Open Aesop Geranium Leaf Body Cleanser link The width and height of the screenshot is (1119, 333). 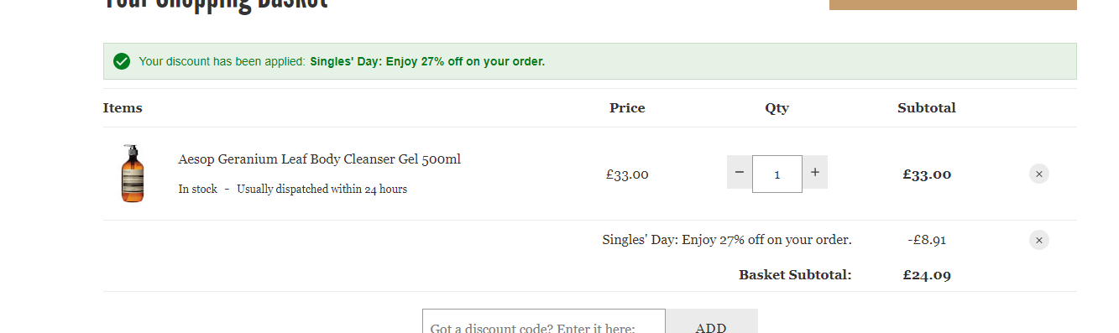pos(319,159)
